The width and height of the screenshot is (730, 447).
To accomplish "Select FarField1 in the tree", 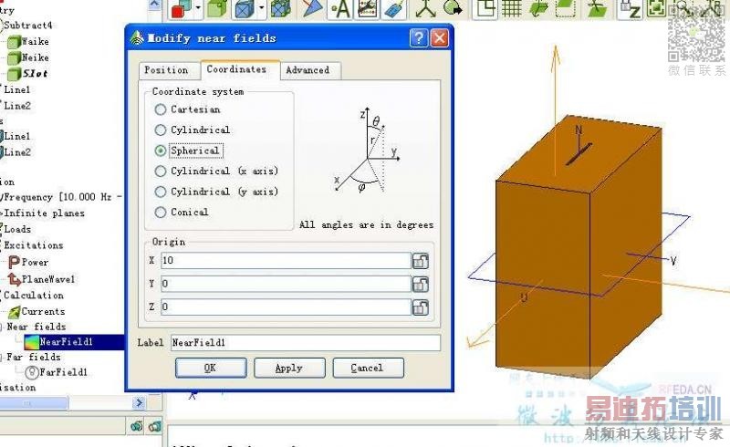I will [63, 372].
